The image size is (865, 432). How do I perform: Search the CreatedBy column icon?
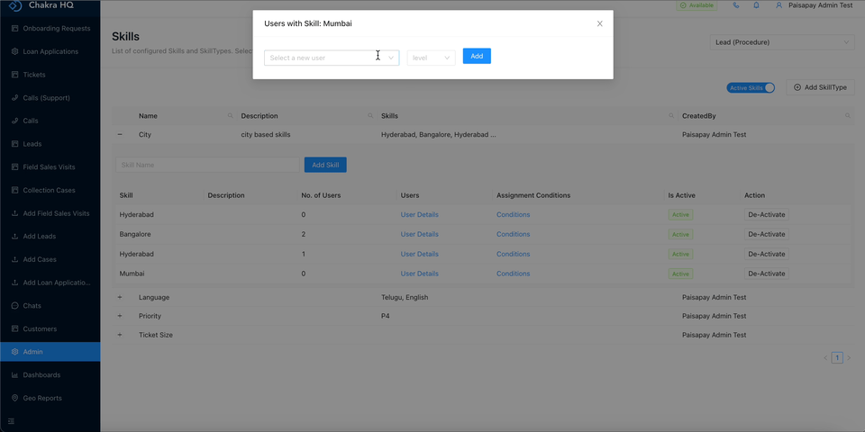pos(848,116)
